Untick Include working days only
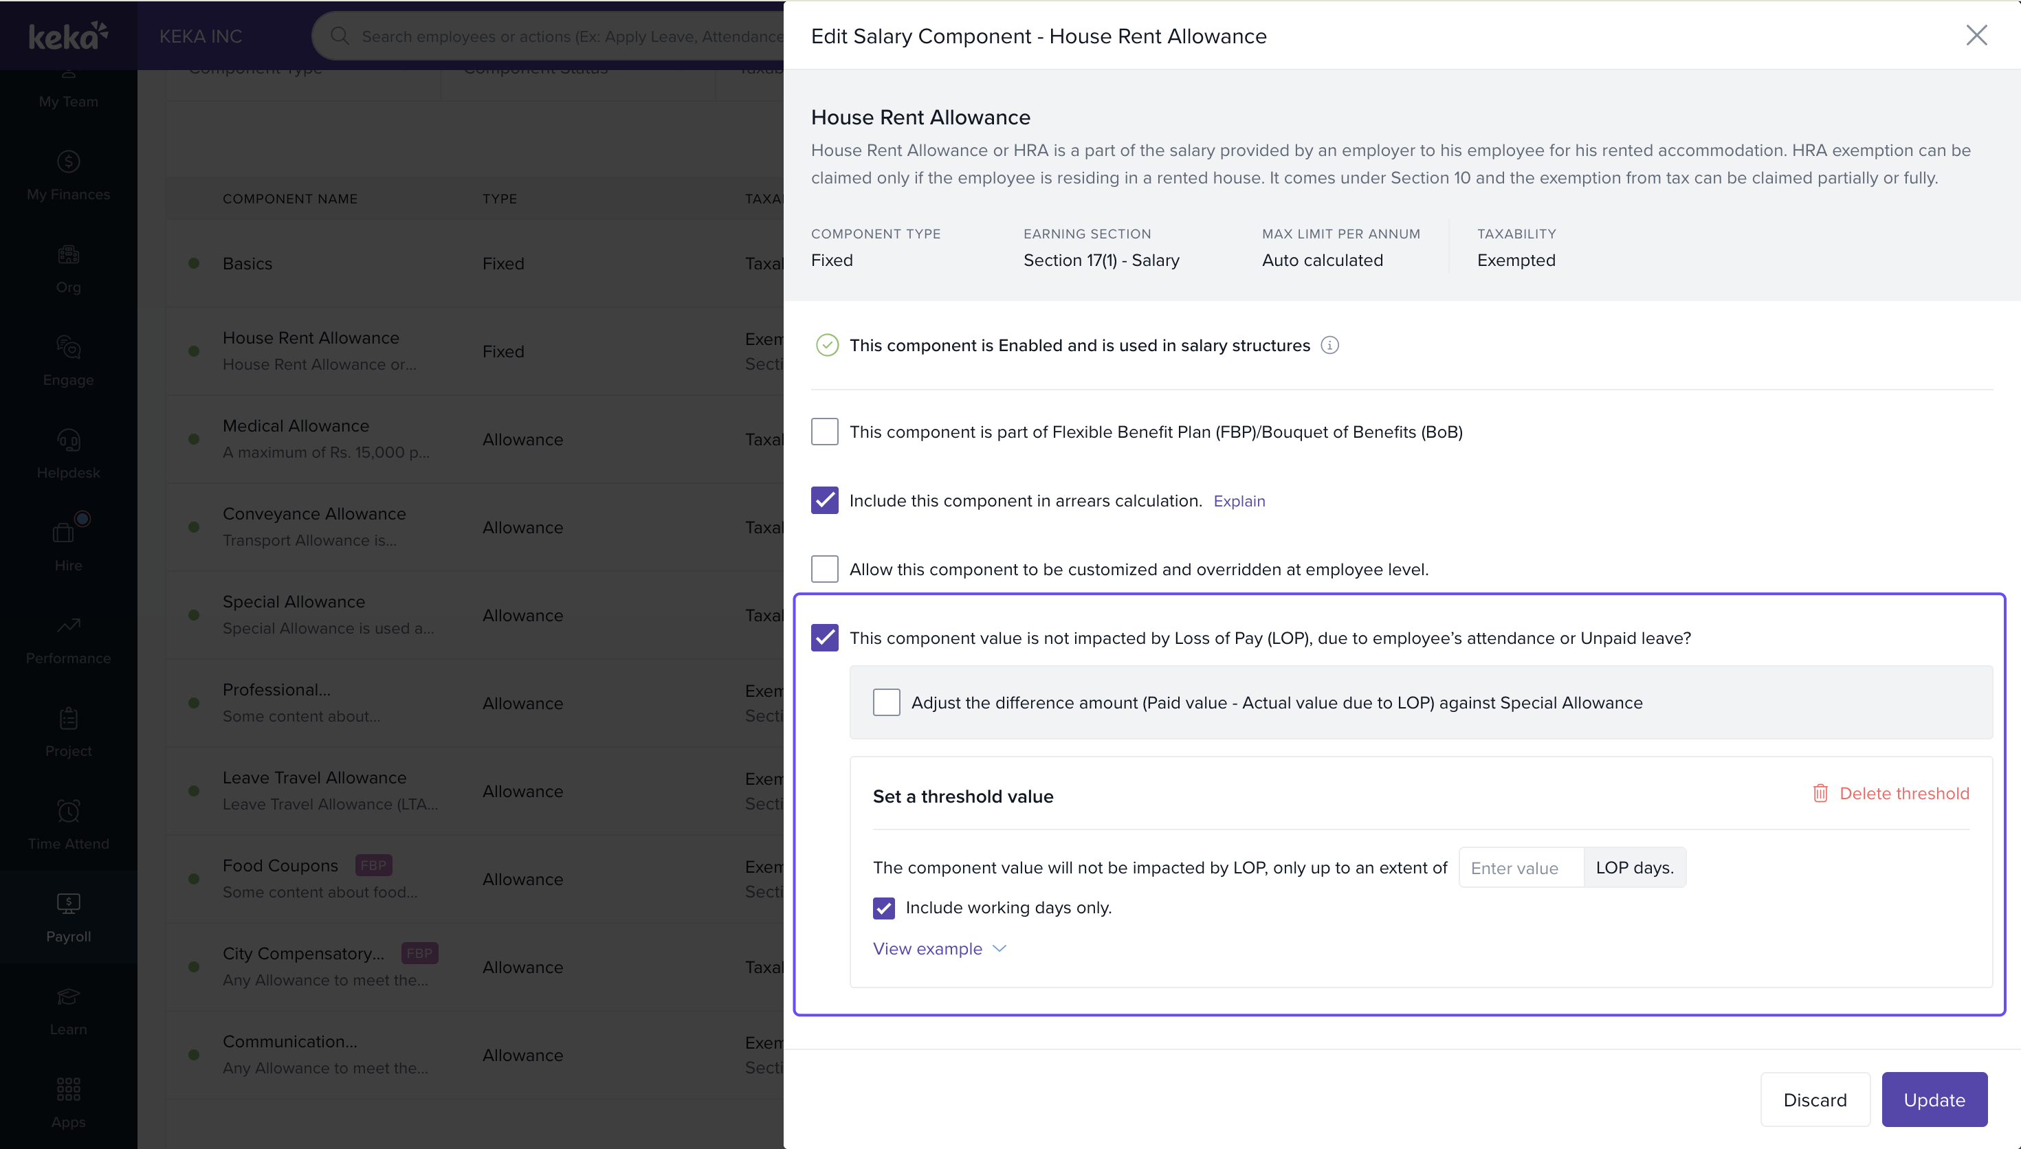Image resolution: width=2021 pixels, height=1149 pixels. pyautogui.click(x=884, y=908)
